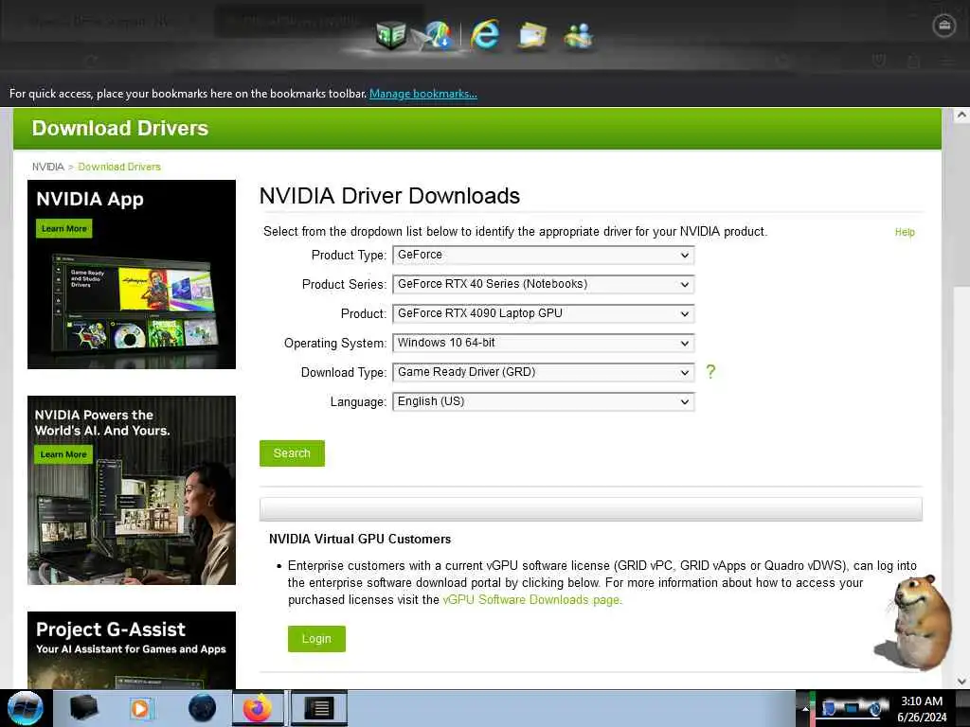The width and height of the screenshot is (970, 727).
Task: Click the green cube icon in top dock
Action: click(x=391, y=35)
